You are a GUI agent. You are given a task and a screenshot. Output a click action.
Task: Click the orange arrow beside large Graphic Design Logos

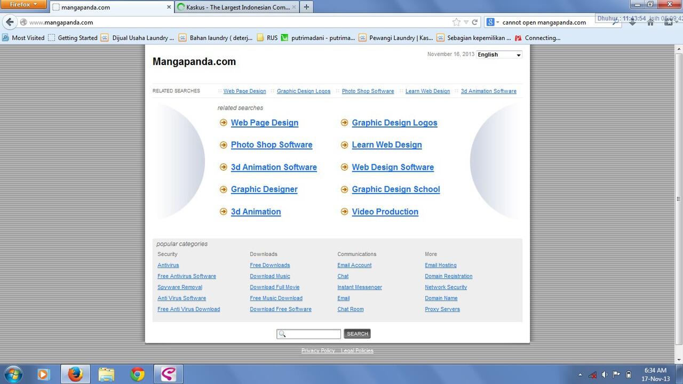click(345, 123)
